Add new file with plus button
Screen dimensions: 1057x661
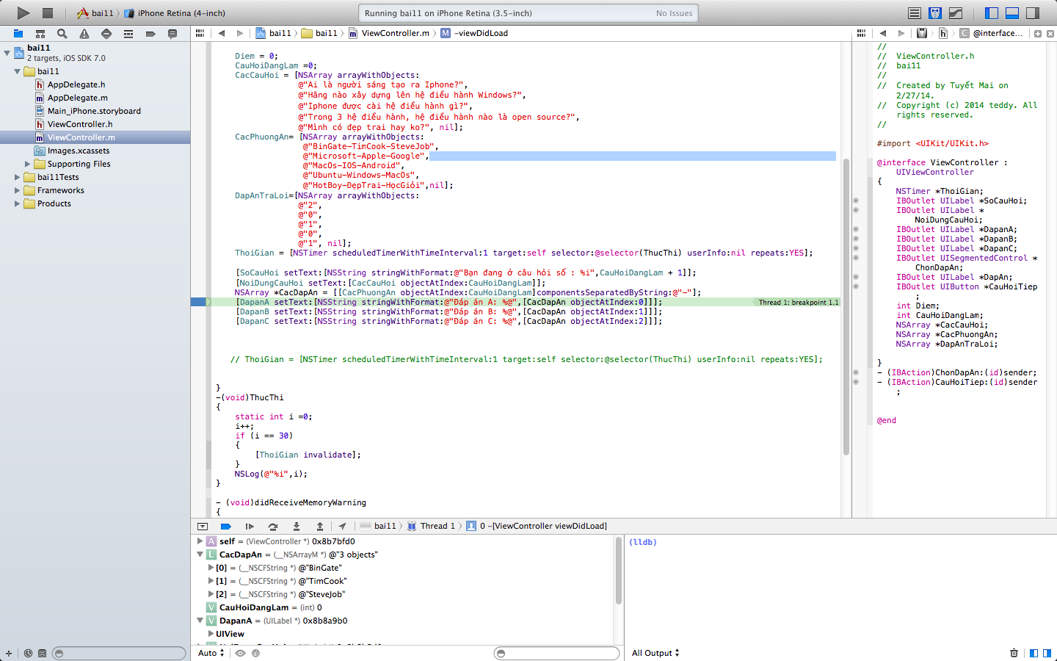[x=9, y=653]
